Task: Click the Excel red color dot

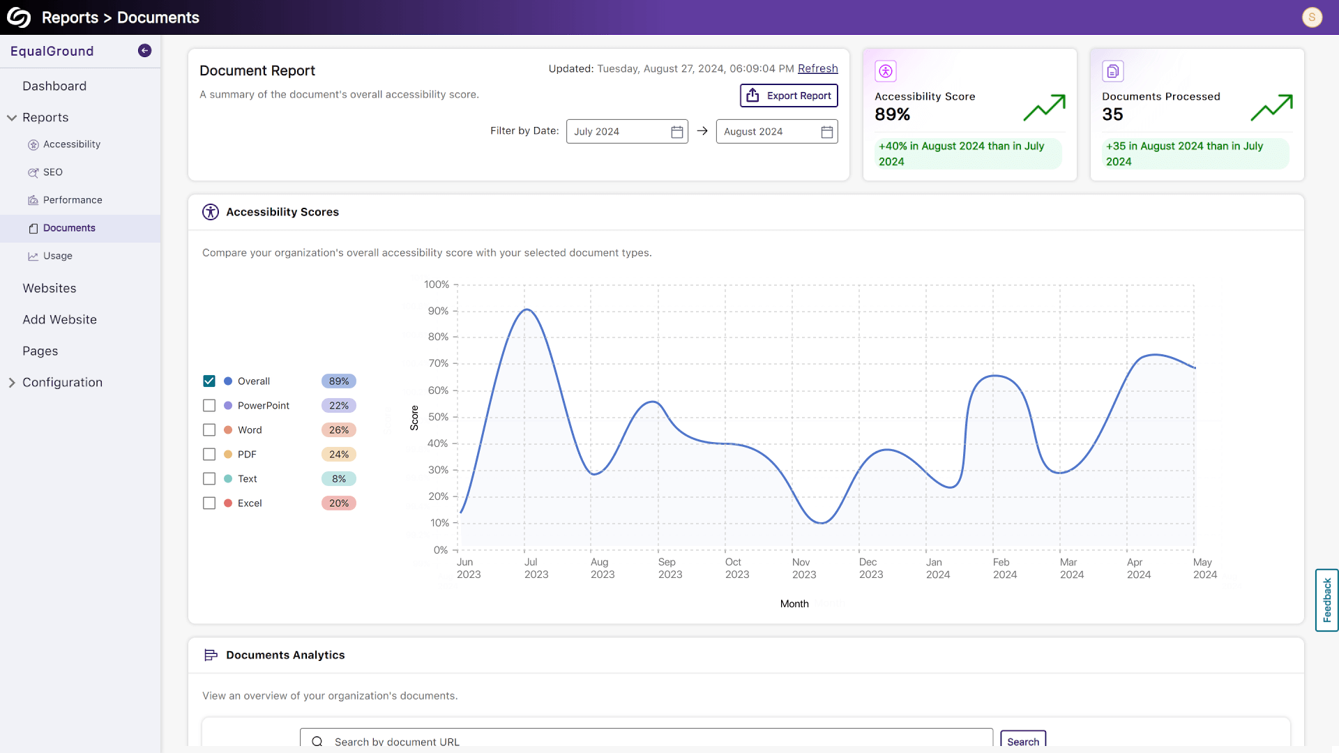Action: click(228, 503)
